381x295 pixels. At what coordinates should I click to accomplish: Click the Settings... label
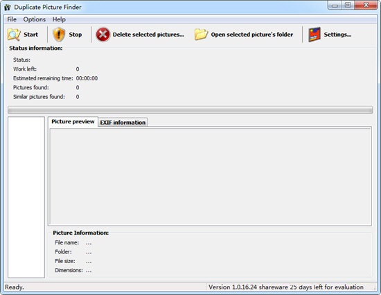[x=337, y=35]
